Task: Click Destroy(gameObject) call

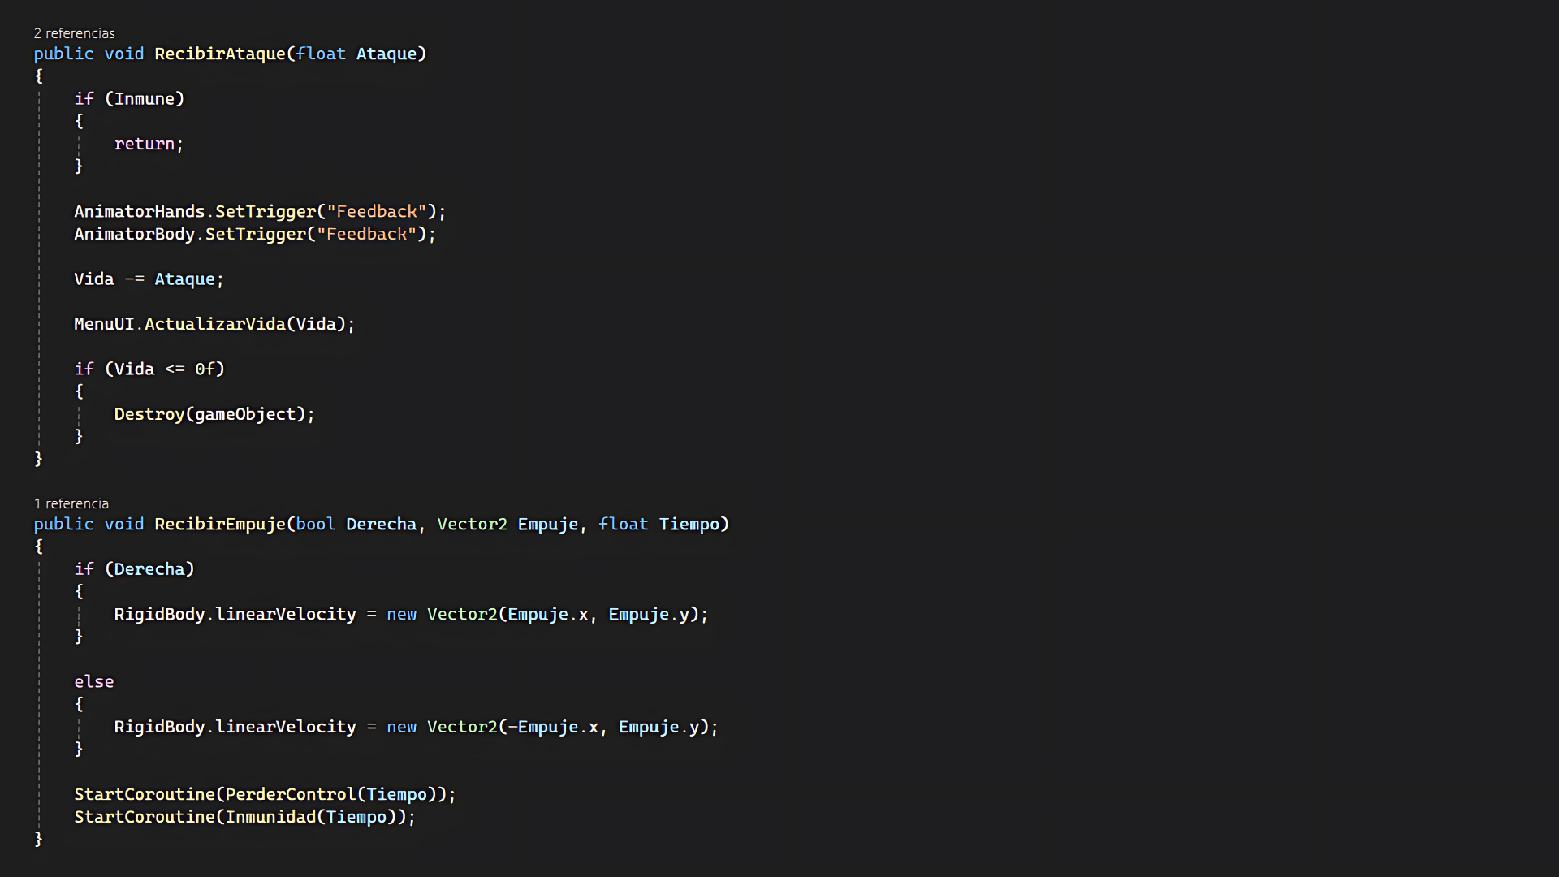Action: coord(213,414)
